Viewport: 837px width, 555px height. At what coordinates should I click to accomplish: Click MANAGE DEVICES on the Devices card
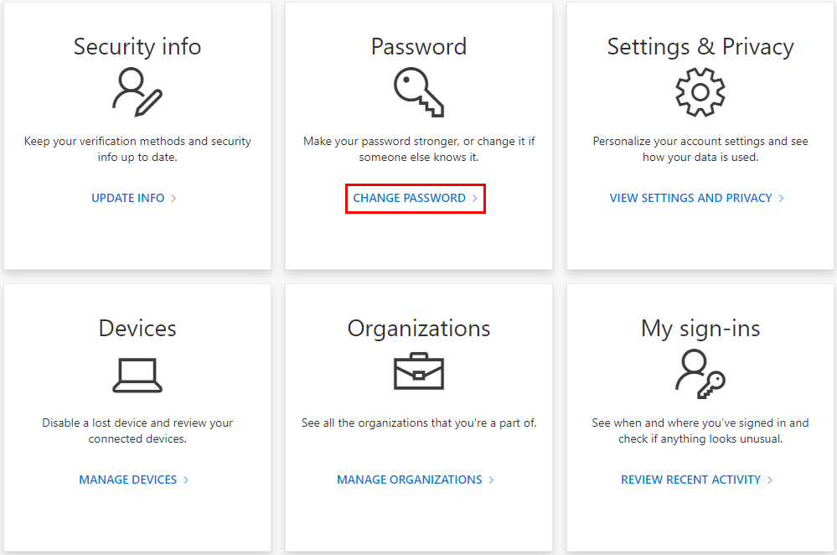point(127,480)
